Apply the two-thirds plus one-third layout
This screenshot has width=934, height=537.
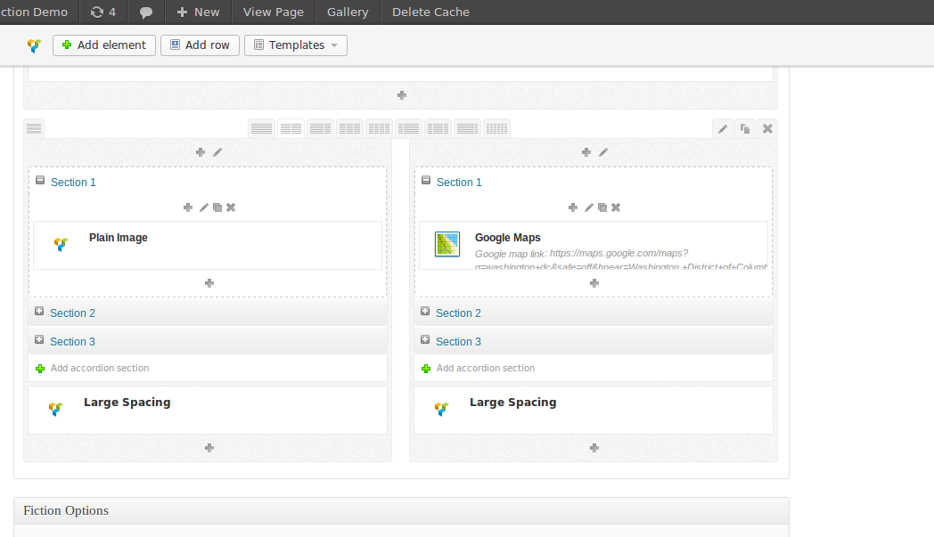[321, 128]
